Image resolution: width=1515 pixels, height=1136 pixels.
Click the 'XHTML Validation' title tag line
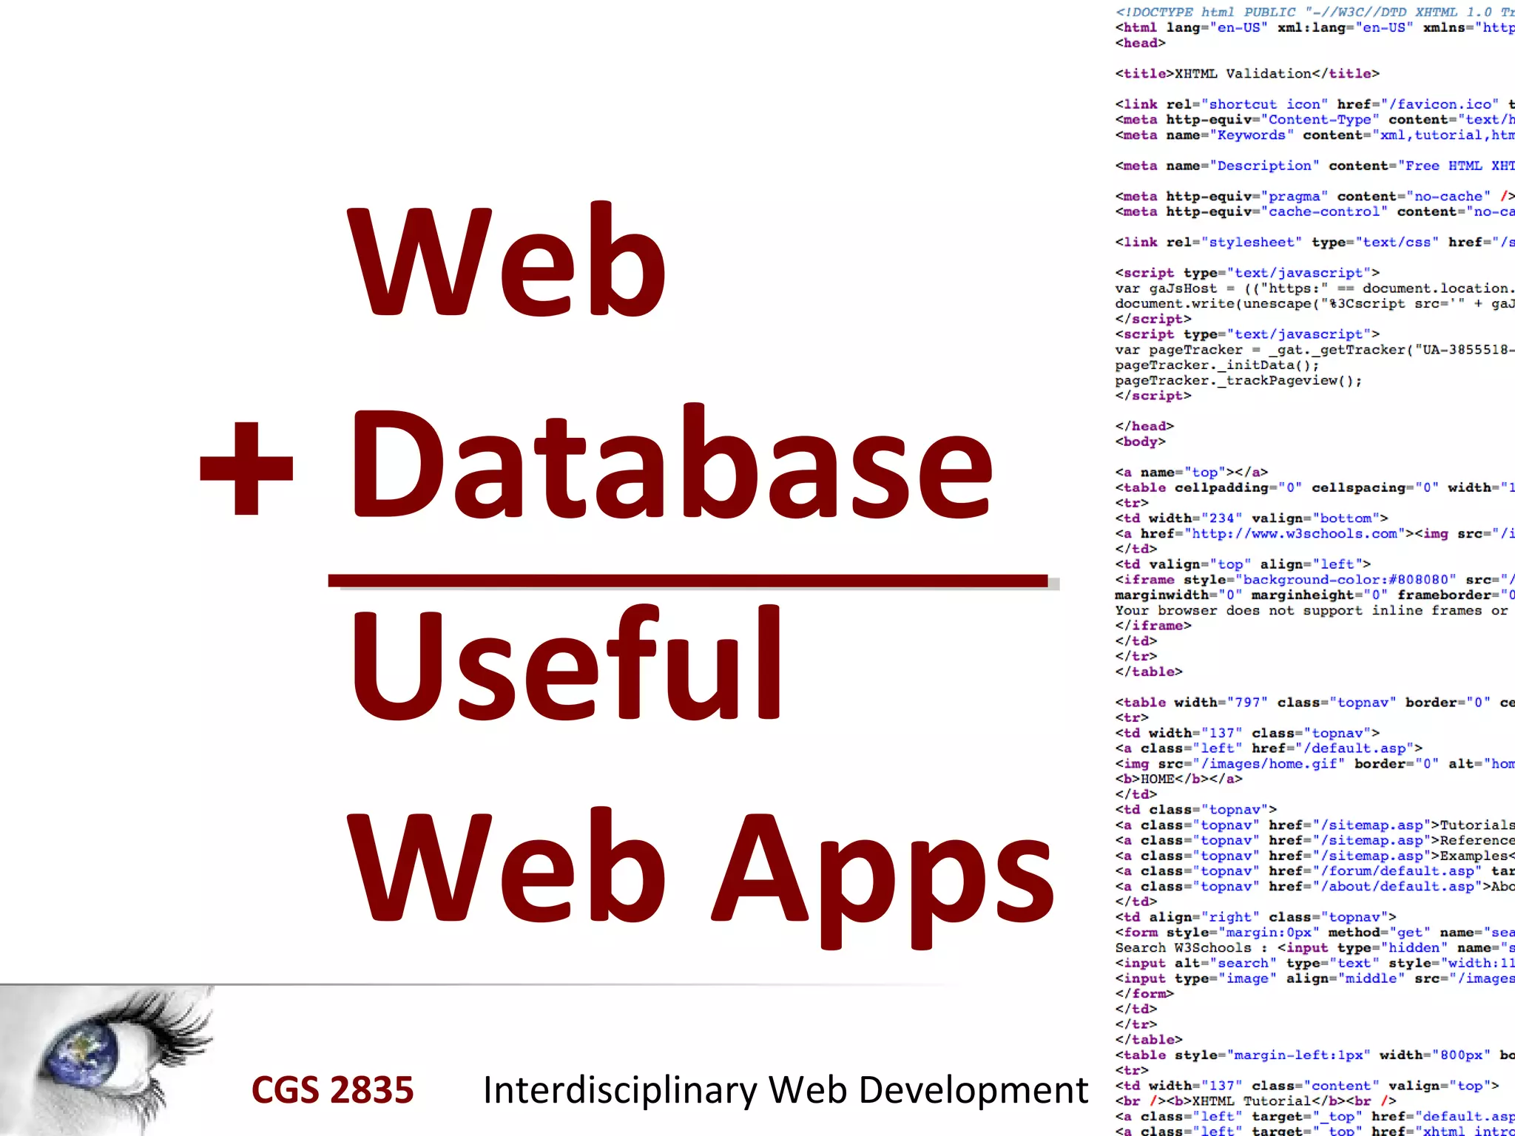(1247, 74)
